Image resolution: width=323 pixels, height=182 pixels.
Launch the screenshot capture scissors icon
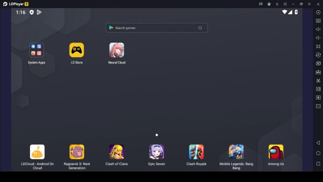[318, 80]
